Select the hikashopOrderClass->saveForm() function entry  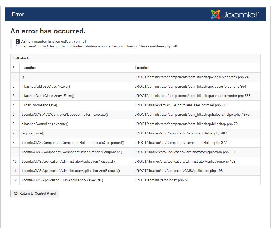(x=48, y=96)
